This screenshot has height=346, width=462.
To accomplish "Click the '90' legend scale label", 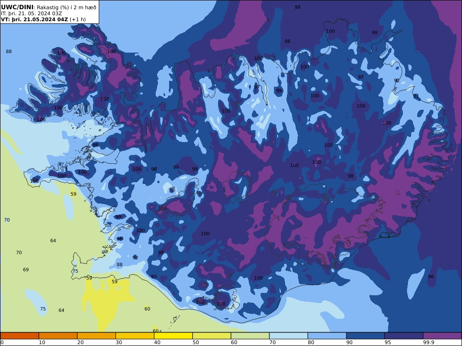I will coord(349,342).
